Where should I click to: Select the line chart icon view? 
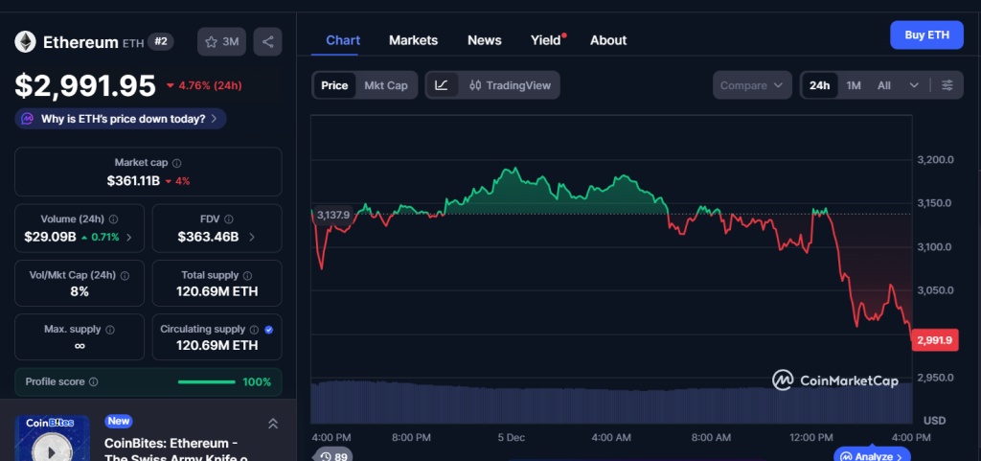442,85
